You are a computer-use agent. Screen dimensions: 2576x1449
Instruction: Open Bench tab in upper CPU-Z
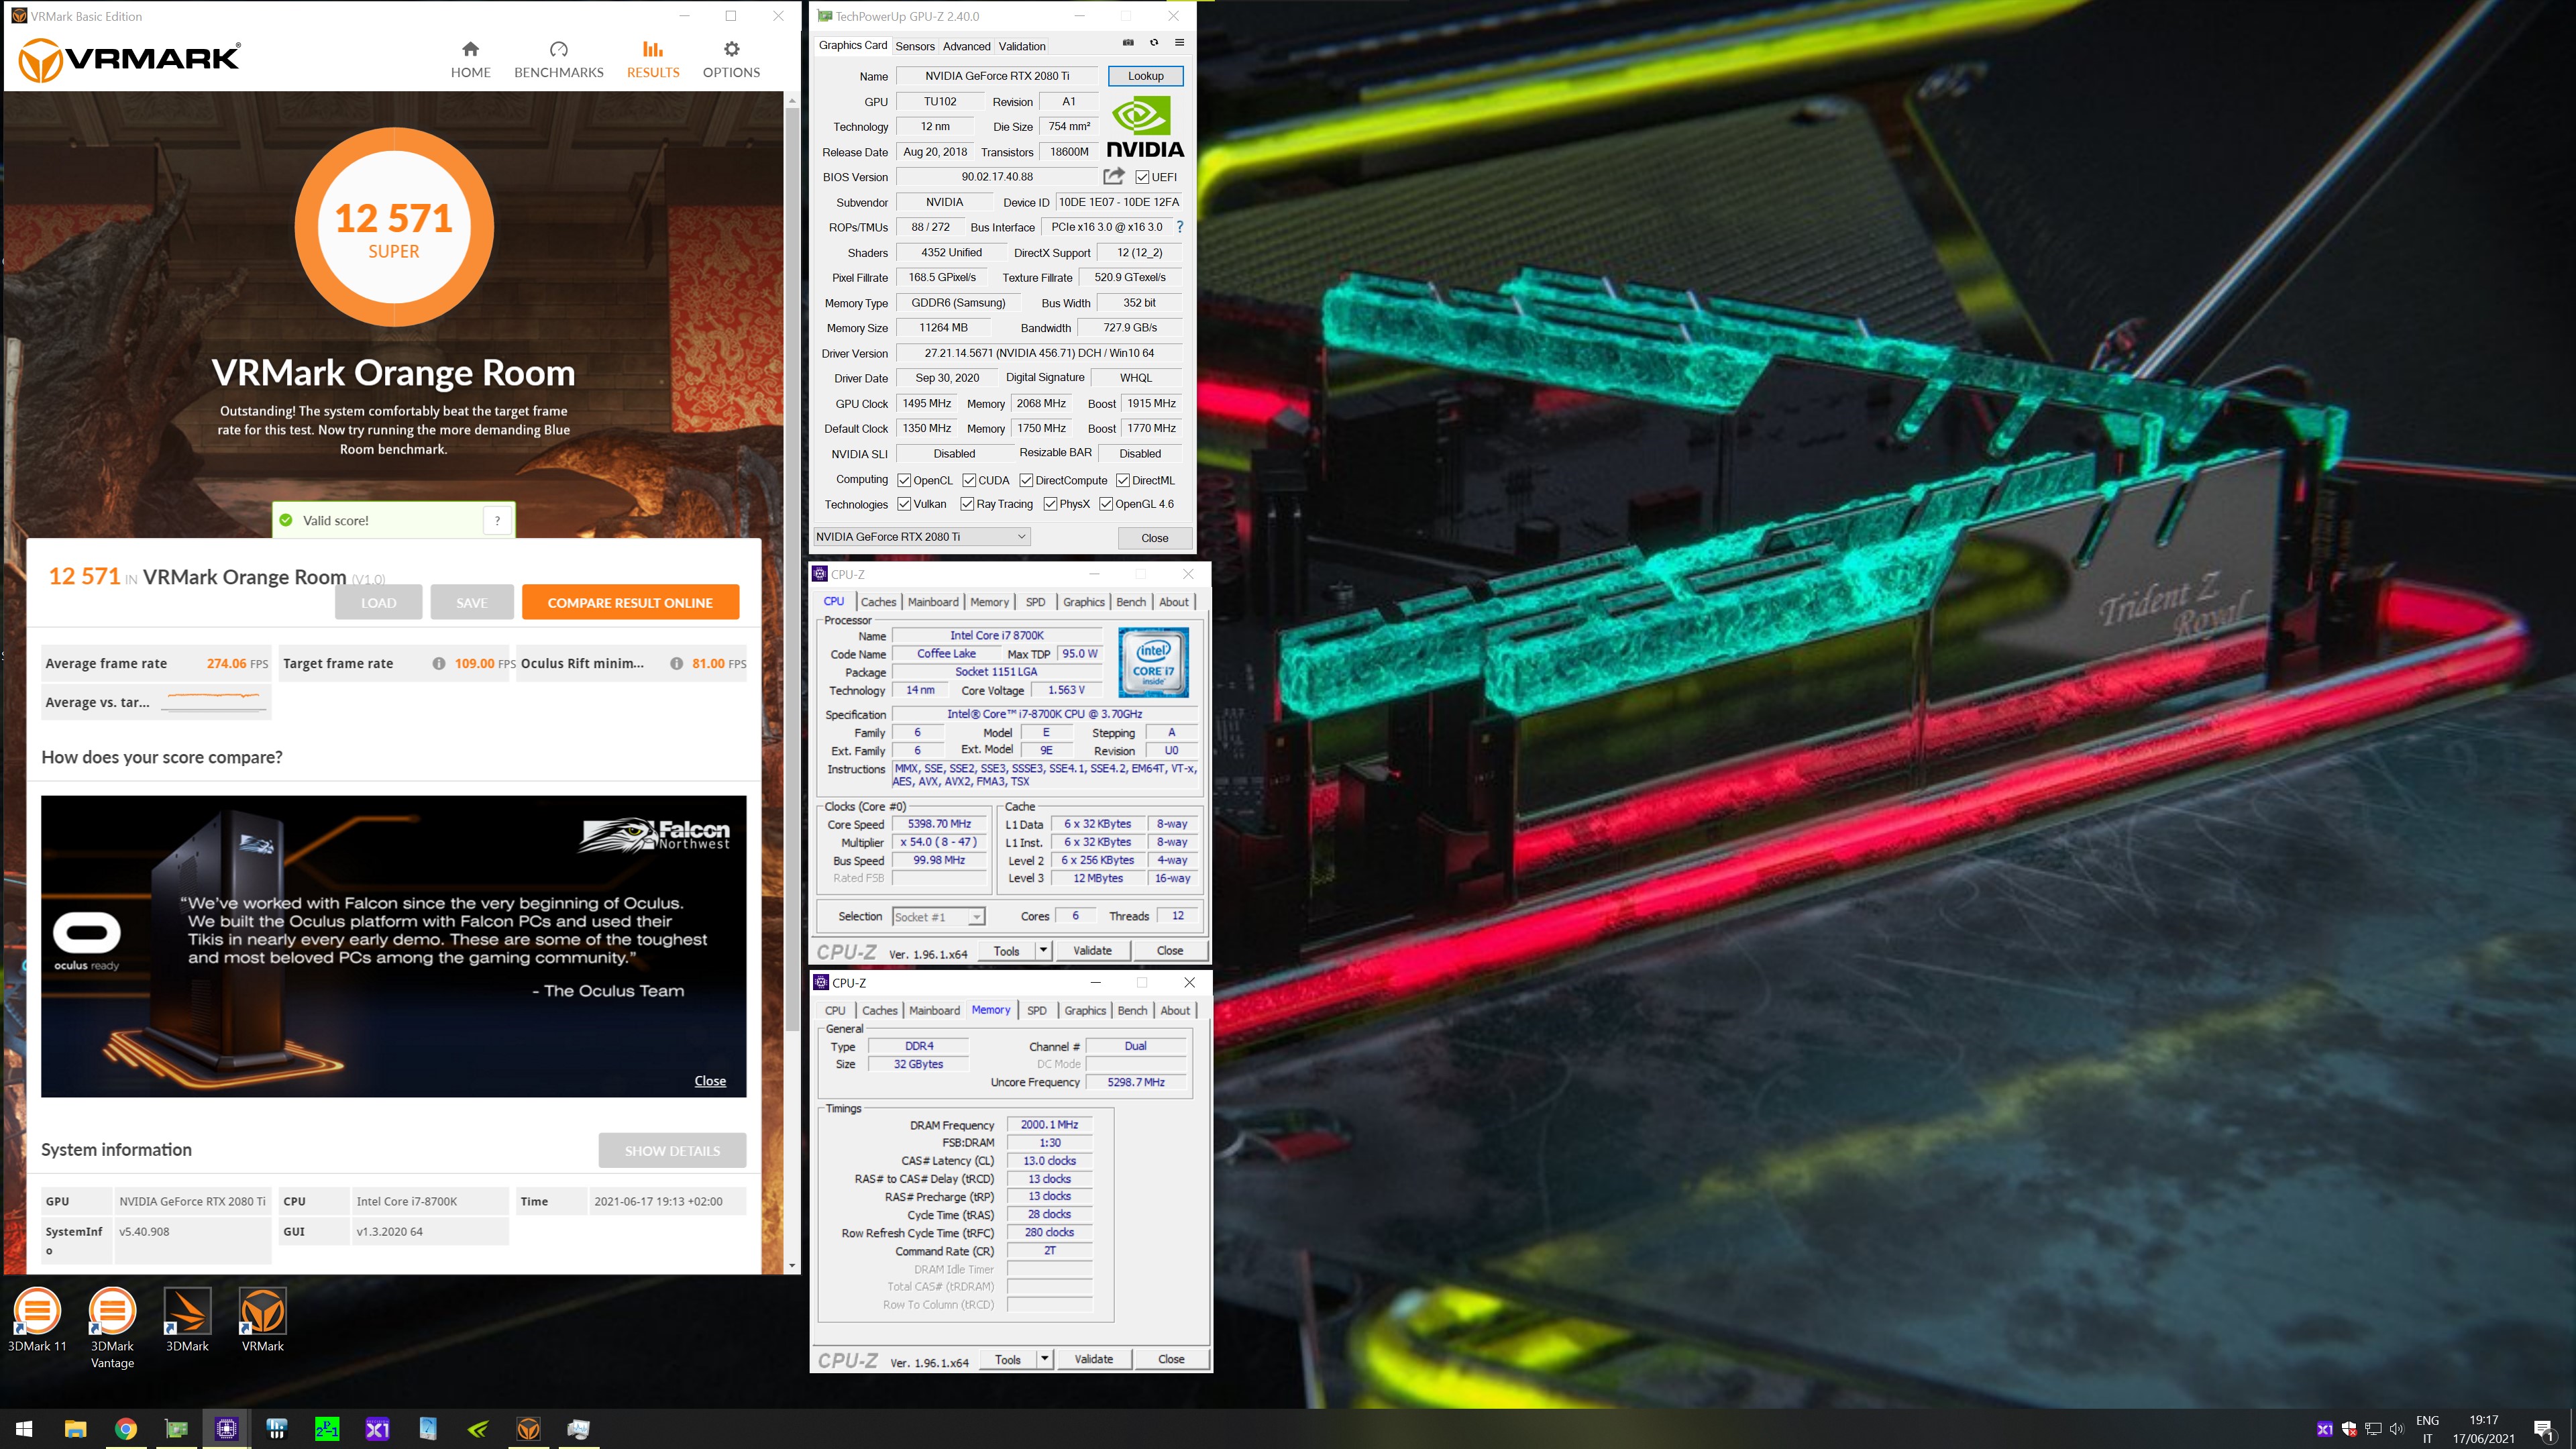coord(1130,602)
